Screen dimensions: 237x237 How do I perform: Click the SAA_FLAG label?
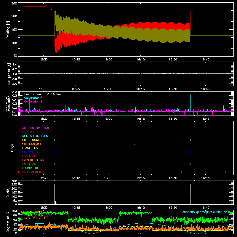pyautogui.click(x=29, y=156)
